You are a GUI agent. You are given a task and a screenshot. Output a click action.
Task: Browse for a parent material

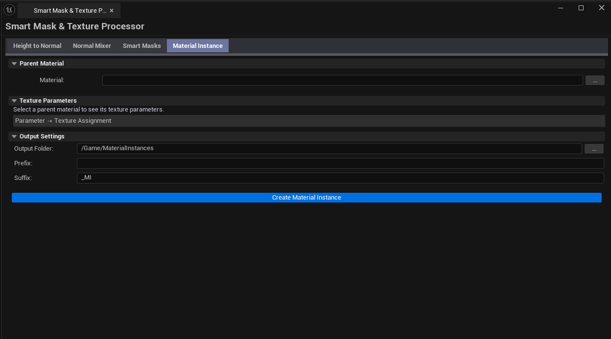(595, 81)
